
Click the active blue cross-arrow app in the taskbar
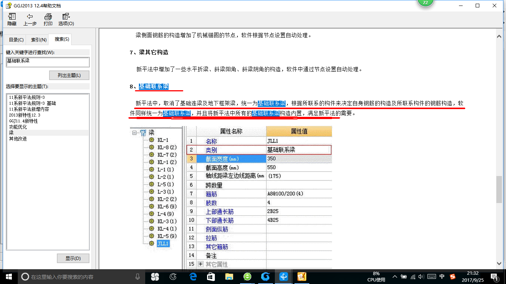(x=284, y=277)
